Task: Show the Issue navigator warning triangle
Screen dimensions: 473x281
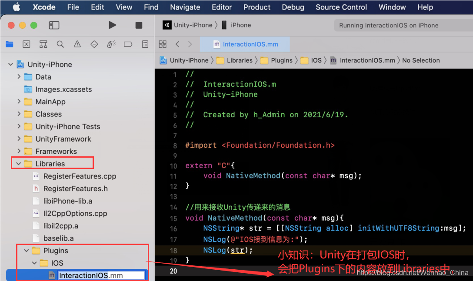Action: (x=77, y=44)
